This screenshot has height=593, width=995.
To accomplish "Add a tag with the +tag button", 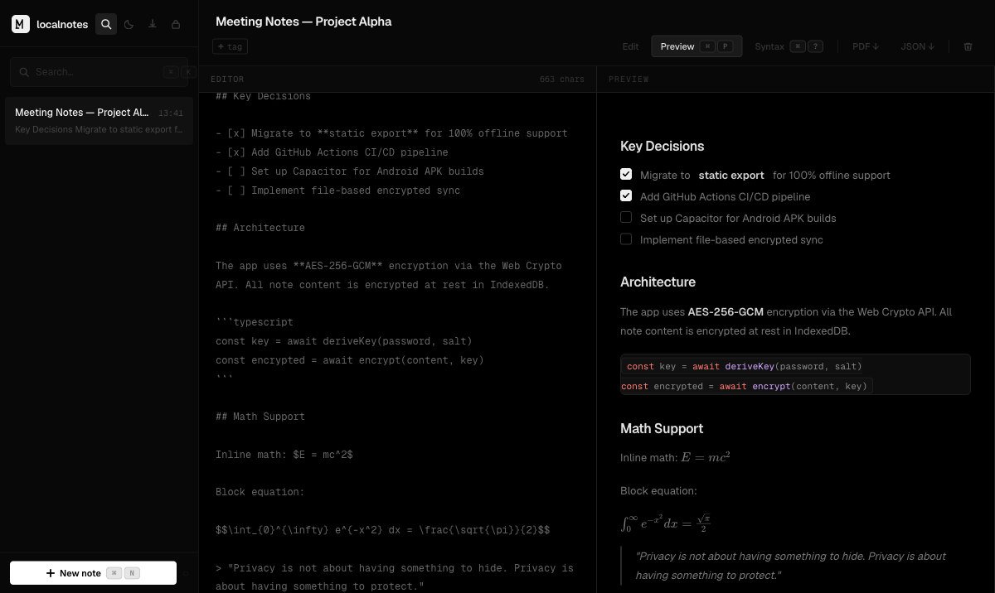I will click(x=230, y=46).
